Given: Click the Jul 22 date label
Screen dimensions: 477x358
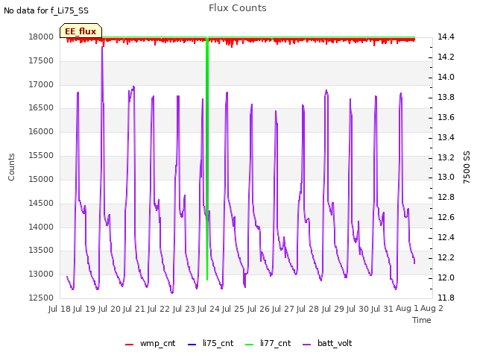Looking at the screenshot, I should click(x=159, y=309).
